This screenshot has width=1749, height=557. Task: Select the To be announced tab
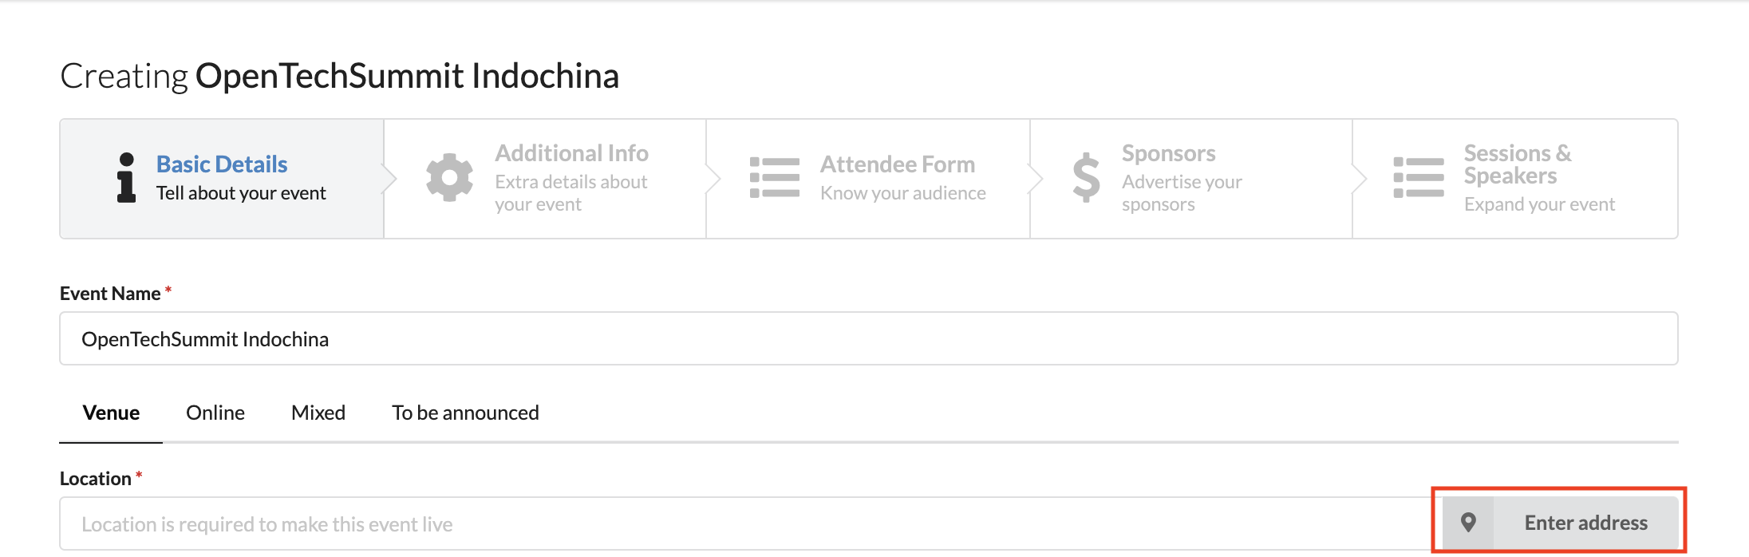465,413
